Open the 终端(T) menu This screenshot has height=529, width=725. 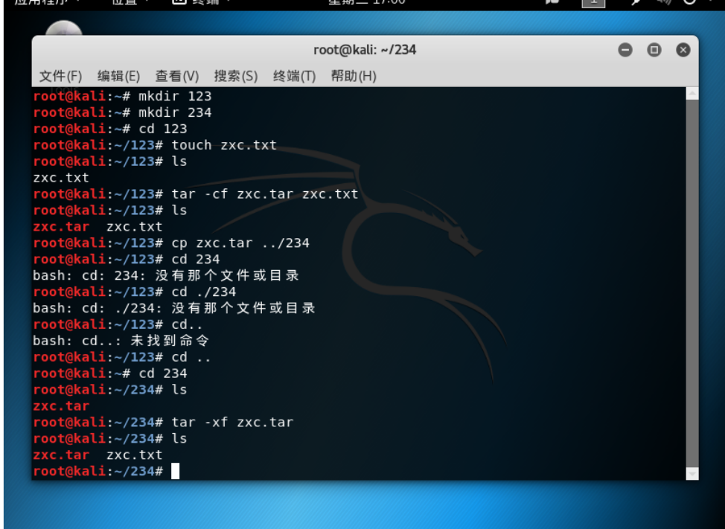coord(294,76)
